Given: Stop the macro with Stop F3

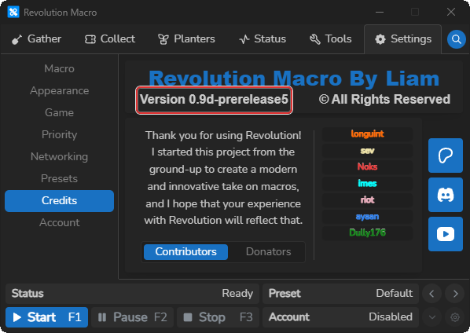Looking at the screenshot, I should tap(218, 317).
